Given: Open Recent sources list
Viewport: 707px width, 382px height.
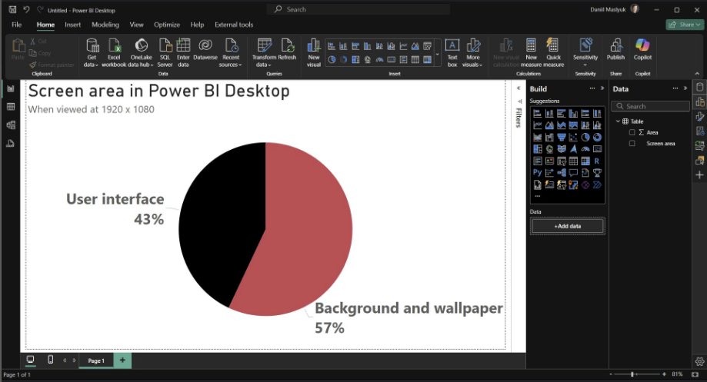Looking at the screenshot, I should tap(231, 53).
